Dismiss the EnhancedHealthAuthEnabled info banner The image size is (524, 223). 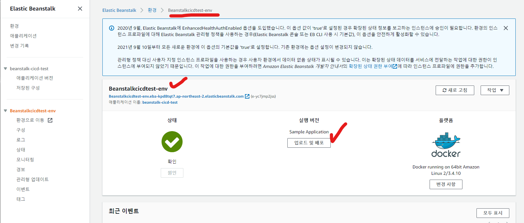point(506,28)
